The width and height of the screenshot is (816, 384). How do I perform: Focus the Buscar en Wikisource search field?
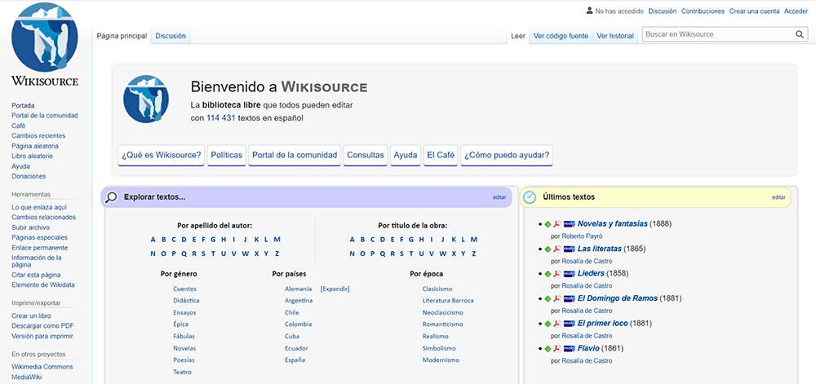click(716, 34)
